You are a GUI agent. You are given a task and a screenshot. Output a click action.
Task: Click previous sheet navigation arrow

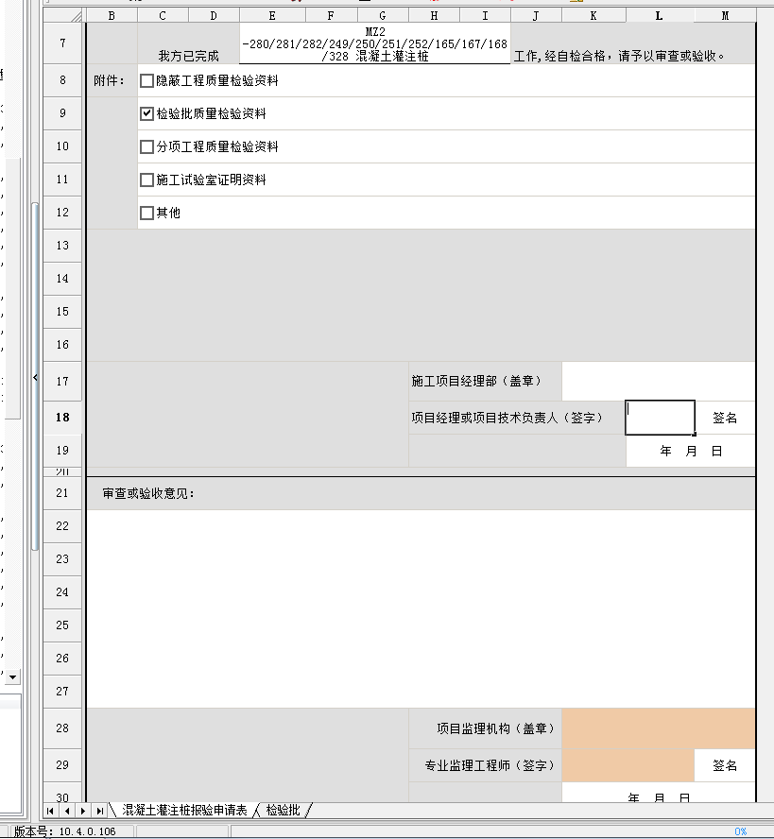point(66,811)
